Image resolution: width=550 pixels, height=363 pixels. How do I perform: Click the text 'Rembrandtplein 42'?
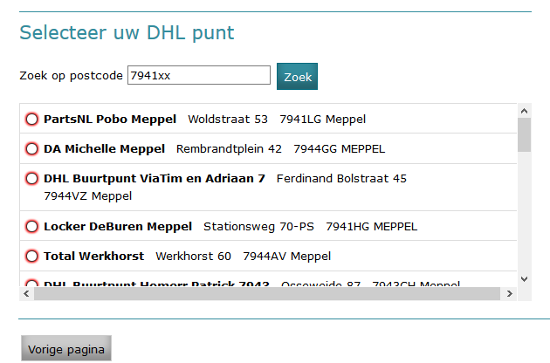[x=229, y=149]
